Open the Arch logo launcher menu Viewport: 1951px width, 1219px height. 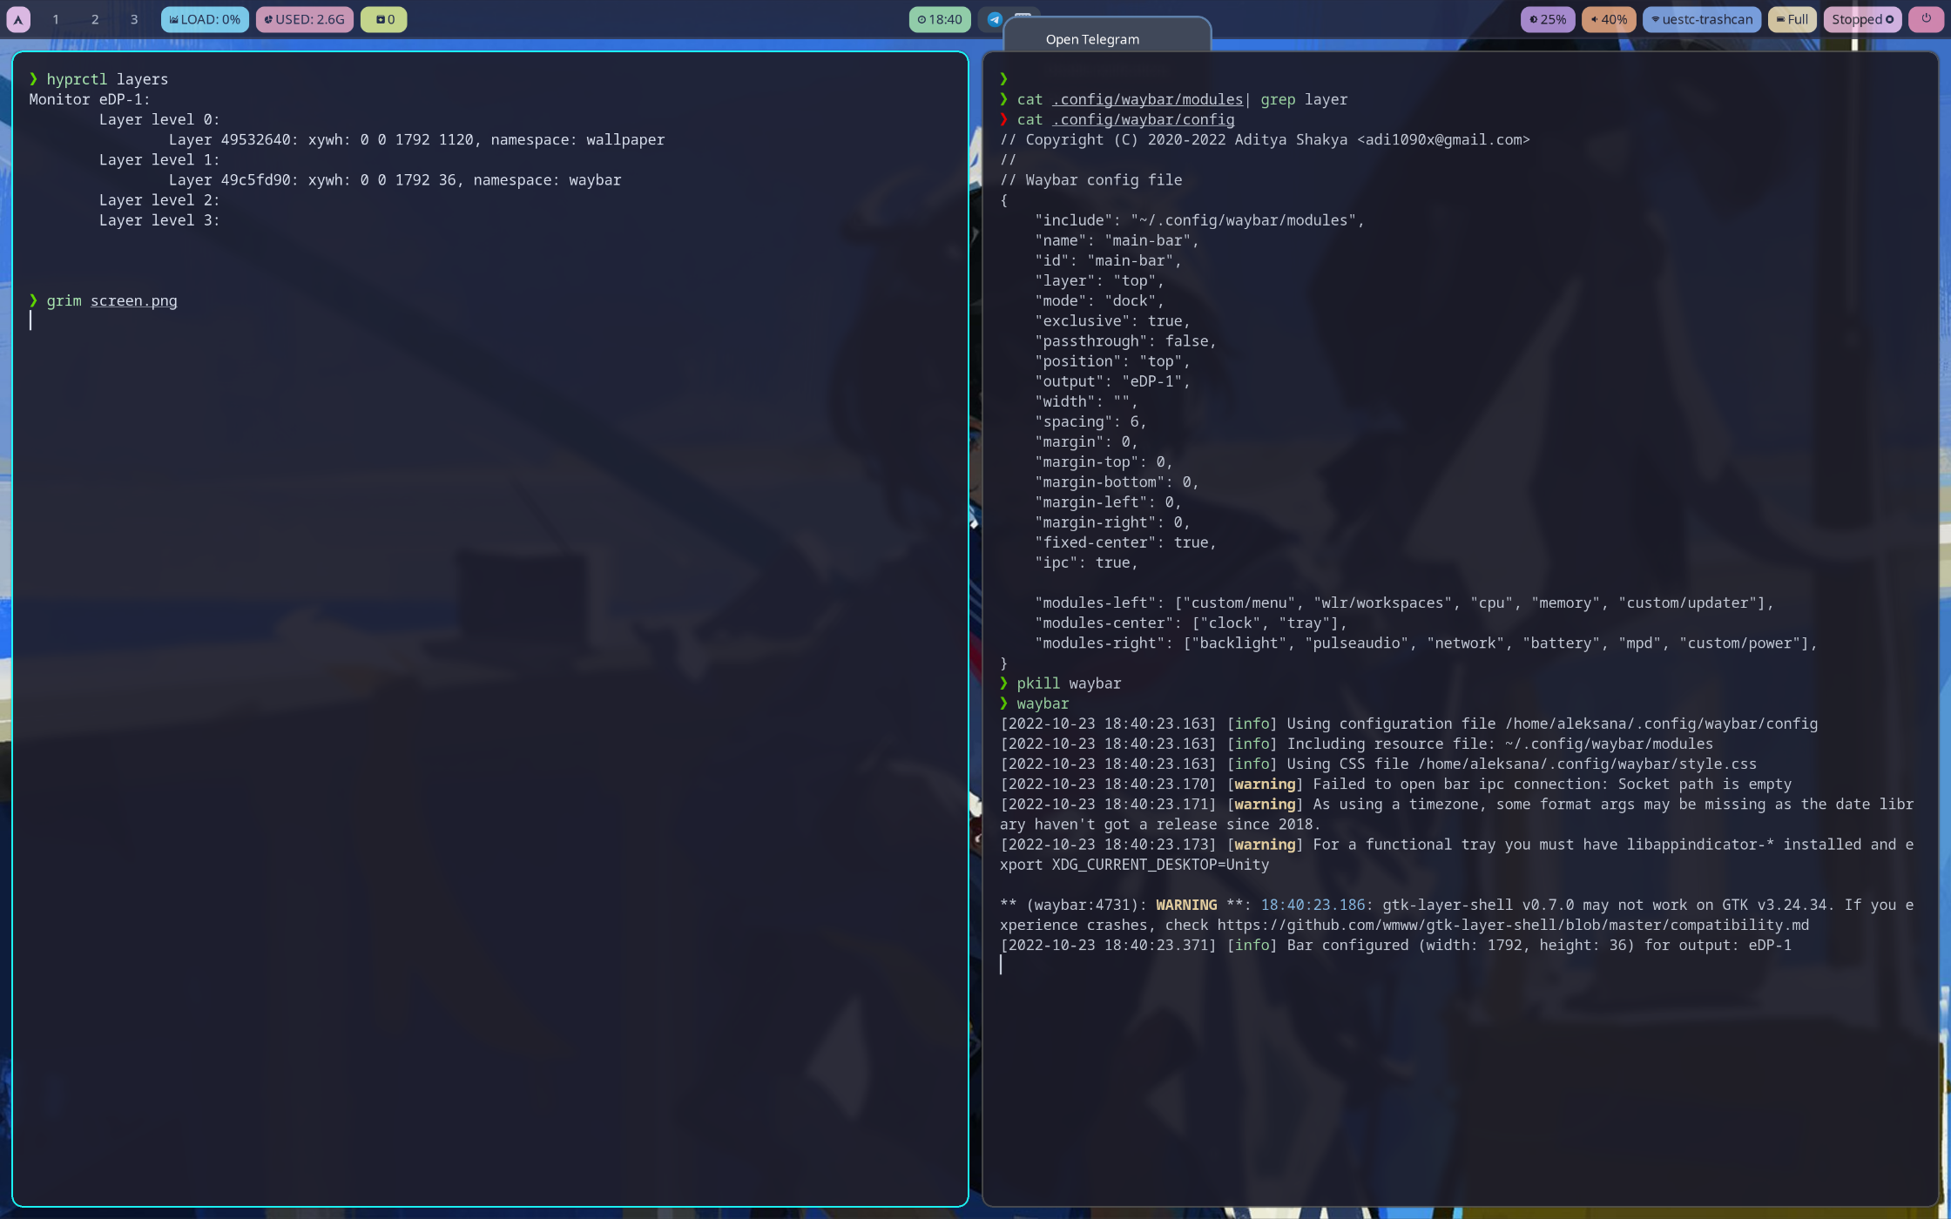click(17, 18)
